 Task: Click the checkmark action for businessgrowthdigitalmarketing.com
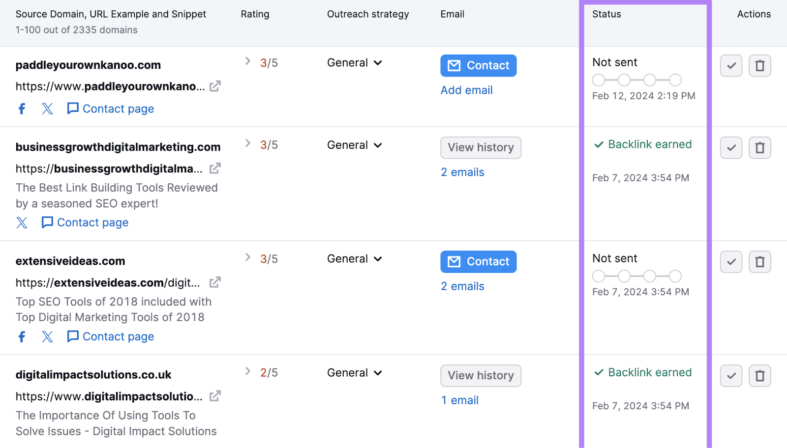[x=731, y=147]
